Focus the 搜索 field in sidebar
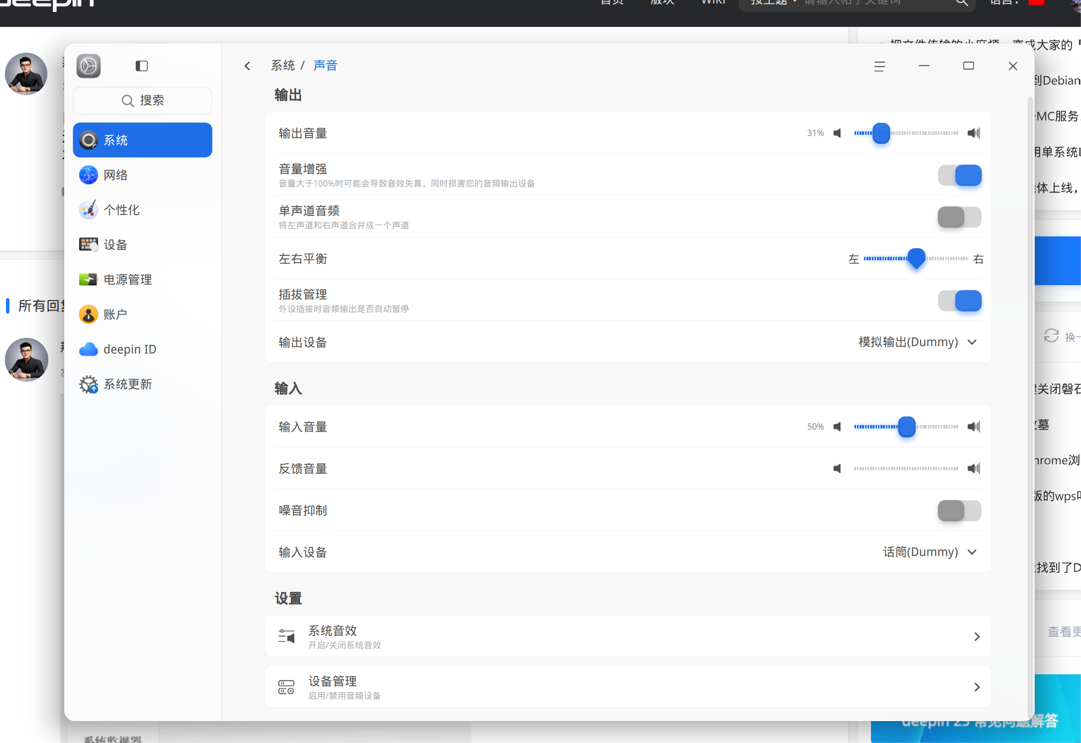This screenshot has height=743, width=1081. [142, 101]
